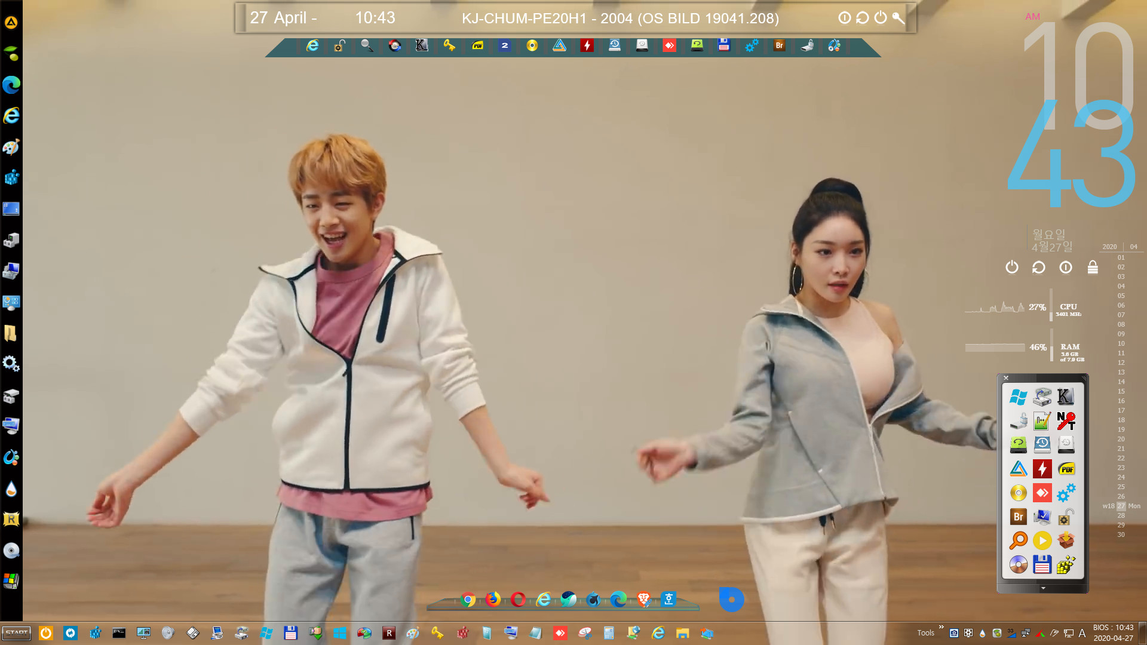Click the refresh icon in the top info bar

coord(863,18)
